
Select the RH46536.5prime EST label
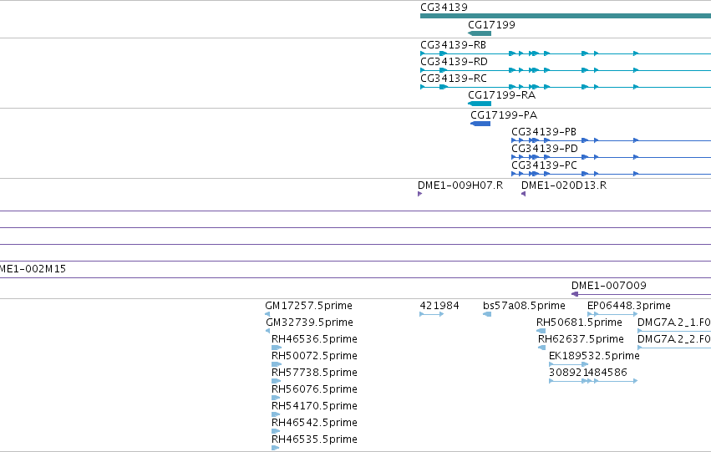(314, 339)
